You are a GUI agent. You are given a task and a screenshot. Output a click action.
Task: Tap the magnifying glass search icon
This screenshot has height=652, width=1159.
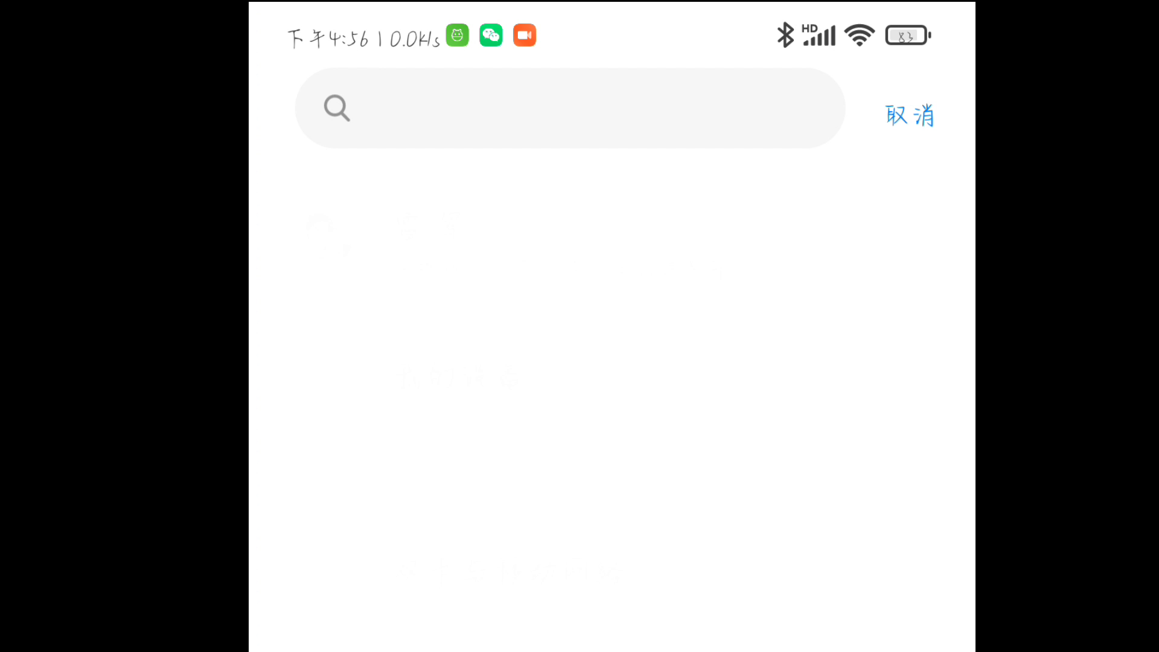click(337, 108)
